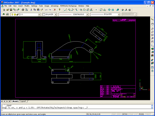Screen dimensions: 155x116
Task: Toggle GRID display in status bar
Action: coord(119,114)
